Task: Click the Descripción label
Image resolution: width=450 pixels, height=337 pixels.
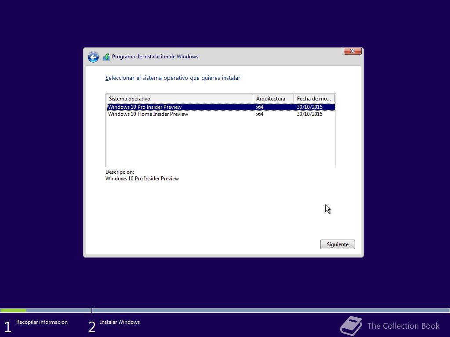Action: (120, 172)
